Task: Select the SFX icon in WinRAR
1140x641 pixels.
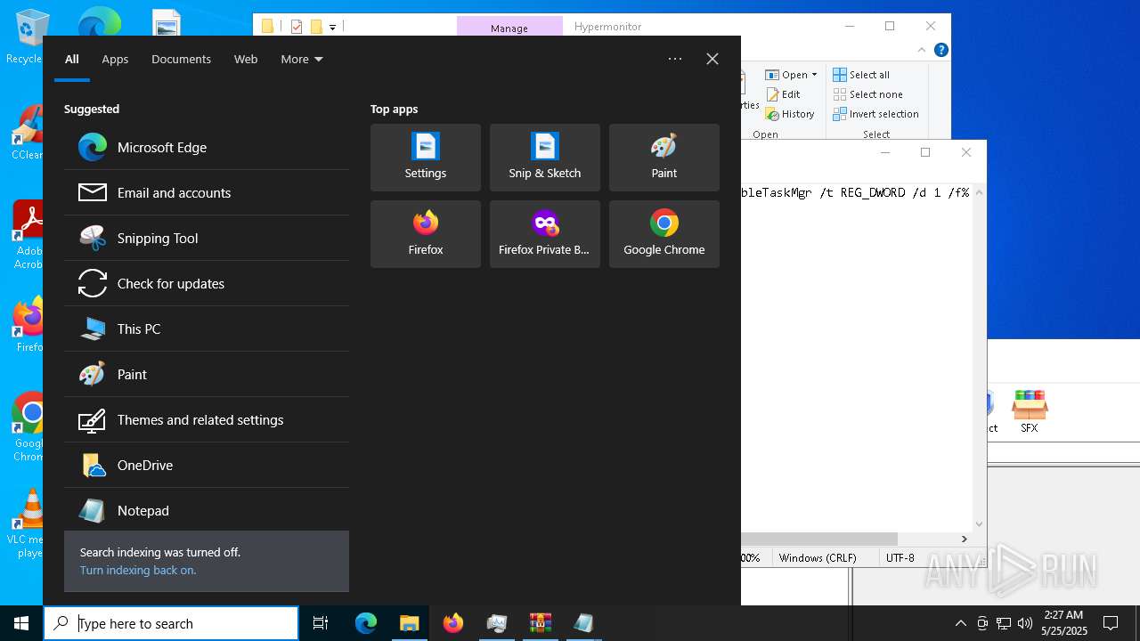Action: (x=1029, y=412)
